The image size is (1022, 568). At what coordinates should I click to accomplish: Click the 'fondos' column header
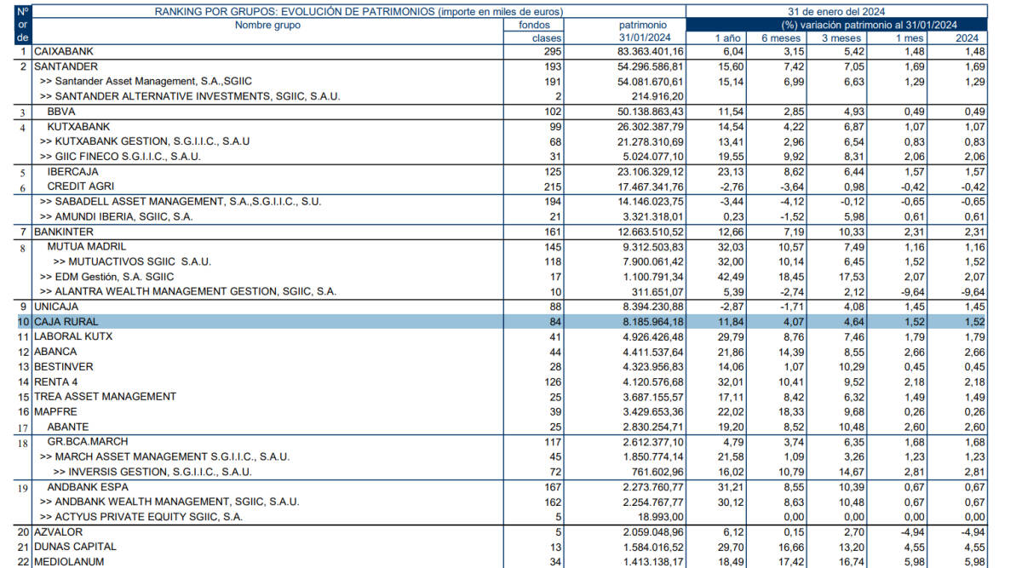[x=534, y=25]
